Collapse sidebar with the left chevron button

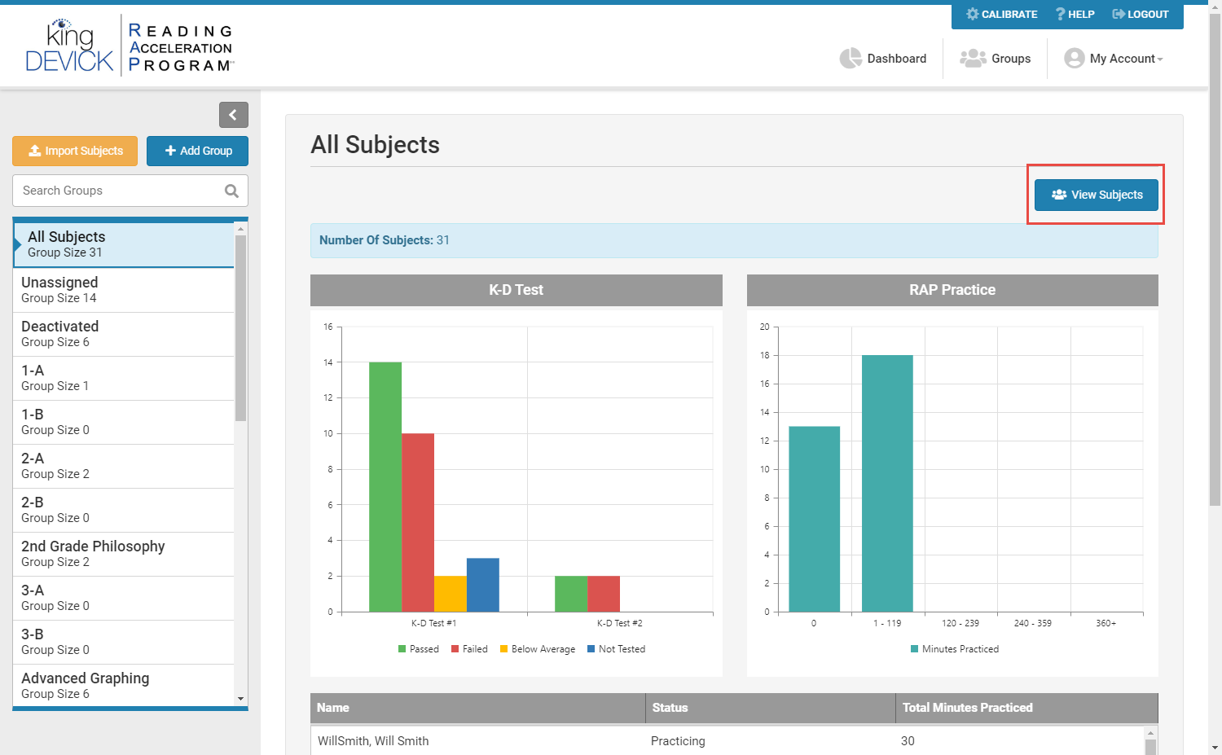coord(233,115)
